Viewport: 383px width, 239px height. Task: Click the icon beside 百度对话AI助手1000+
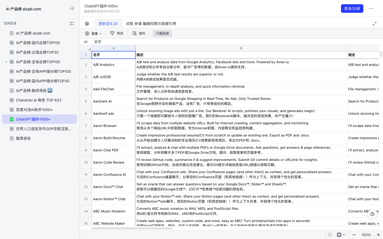click(x=12, y=110)
